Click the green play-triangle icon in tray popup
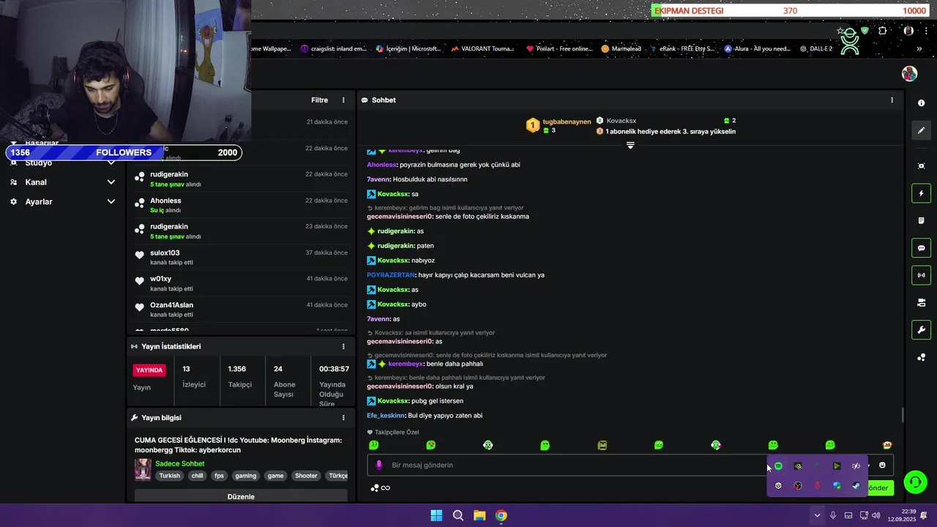937x527 pixels. (837, 466)
